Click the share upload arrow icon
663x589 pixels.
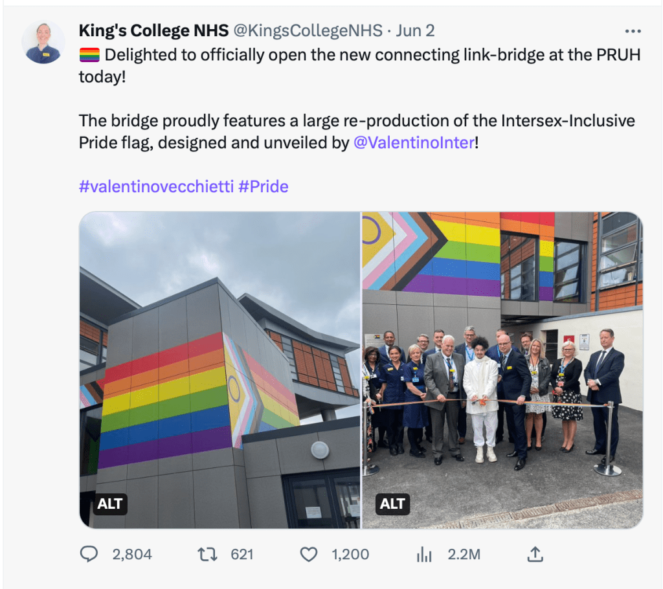[x=535, y=554]
